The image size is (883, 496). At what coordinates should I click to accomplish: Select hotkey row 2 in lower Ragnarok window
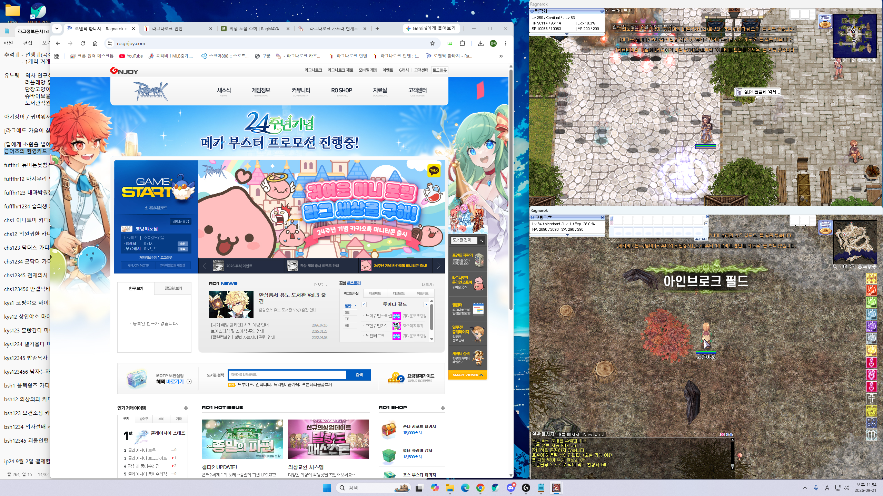(x=612, y=223)
